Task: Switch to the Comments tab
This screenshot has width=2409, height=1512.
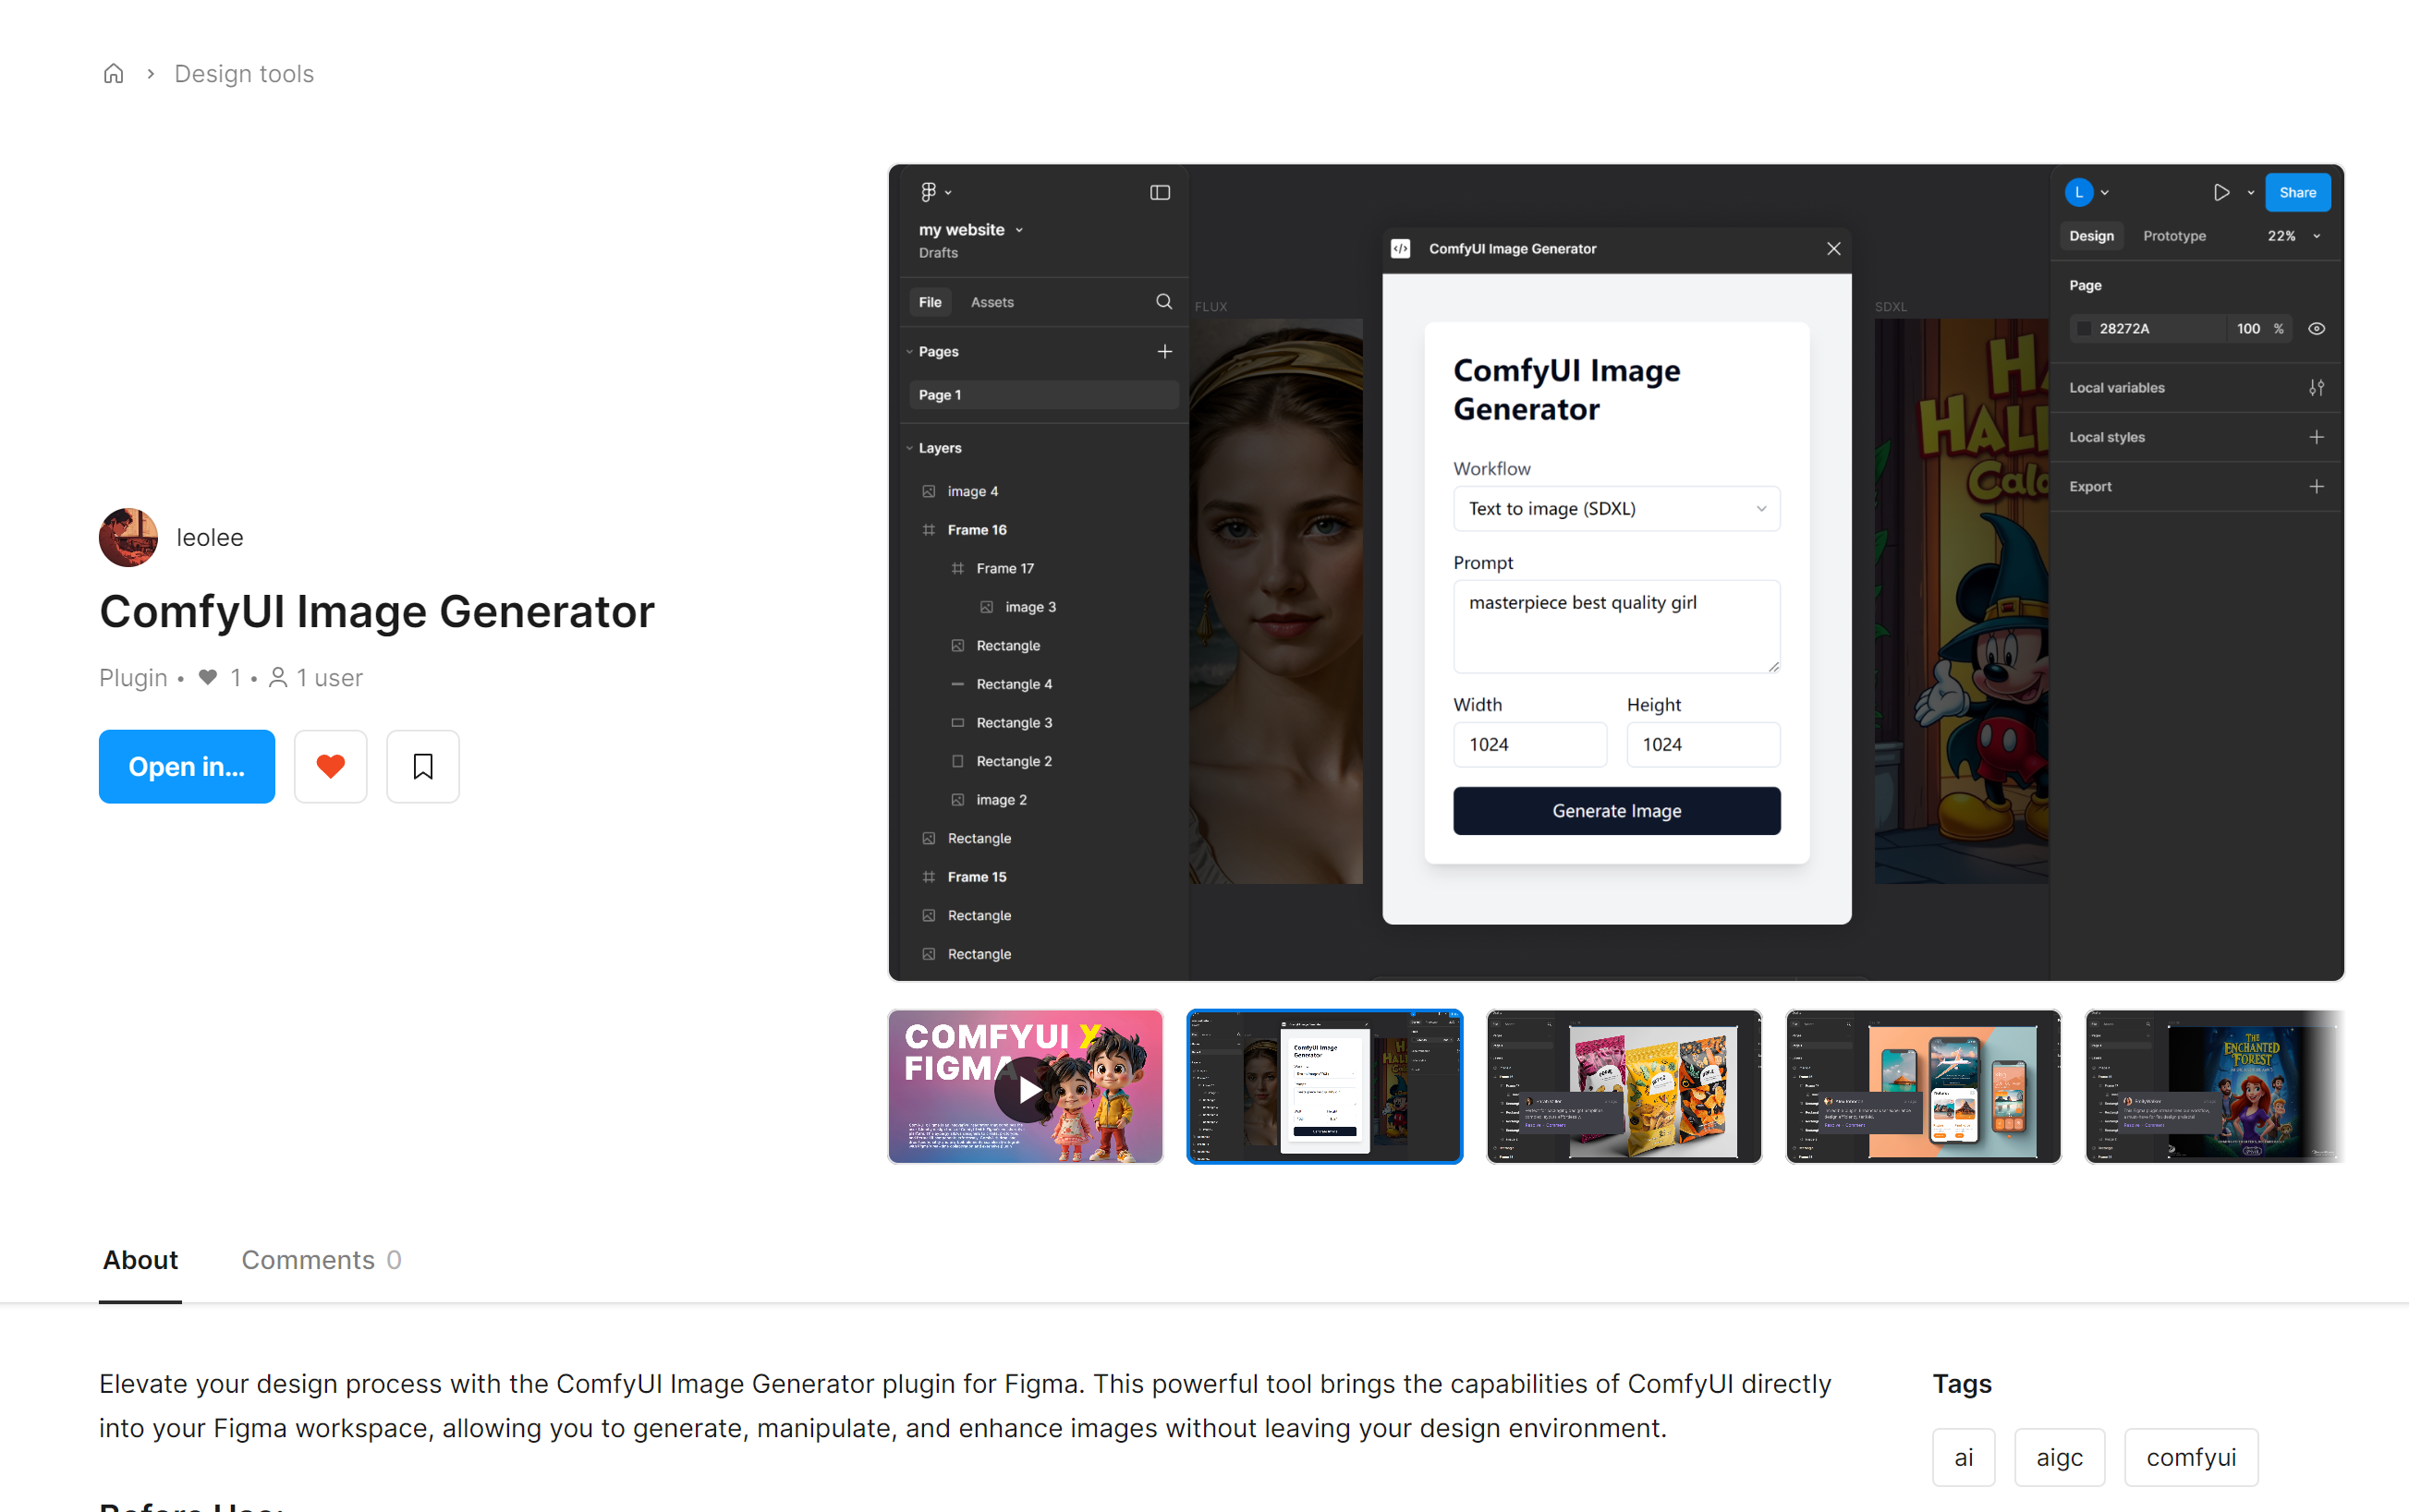Action: click(322, 1260)
